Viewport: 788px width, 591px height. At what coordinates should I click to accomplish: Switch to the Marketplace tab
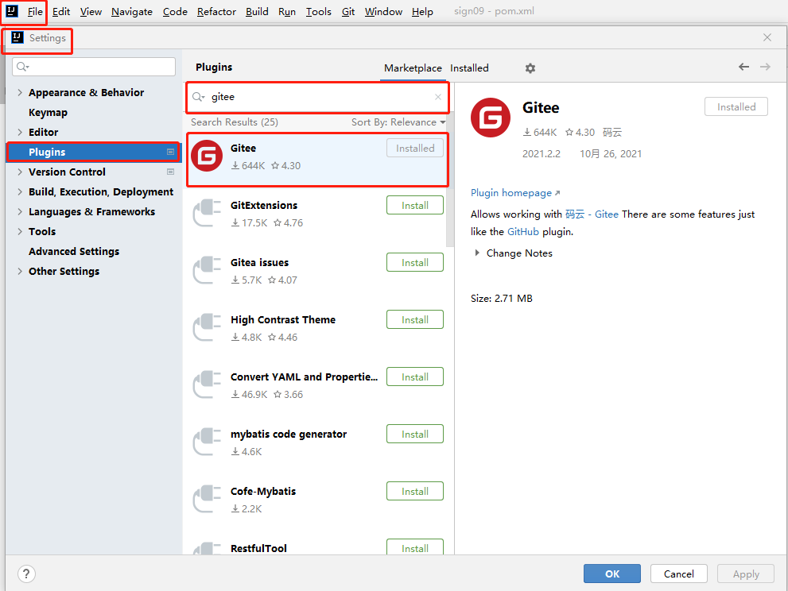[x=413, y=68]
